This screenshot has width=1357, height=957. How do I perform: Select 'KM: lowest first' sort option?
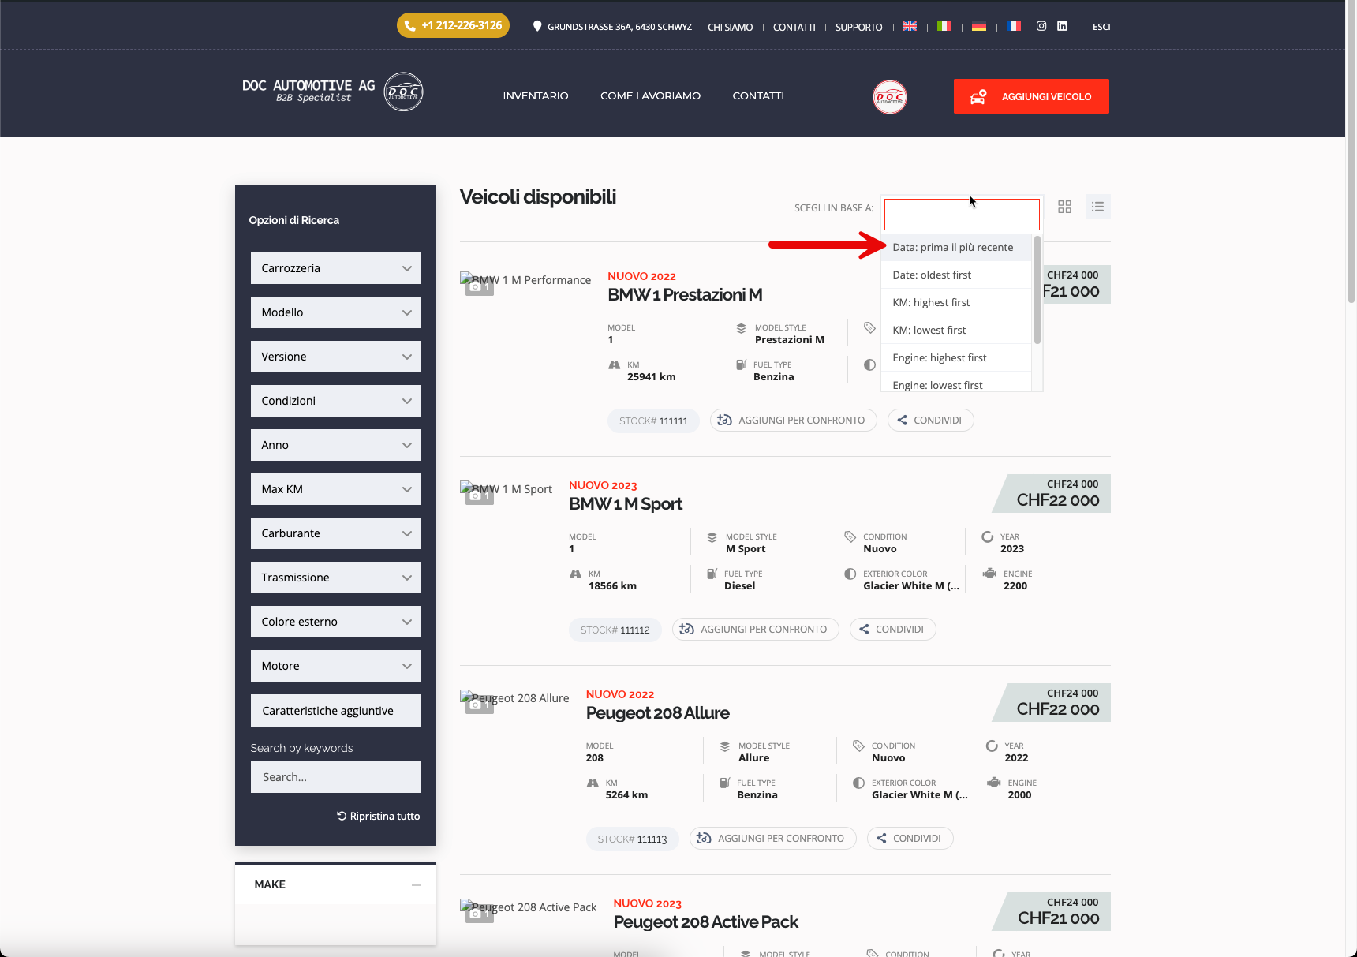tap(956, 330)
